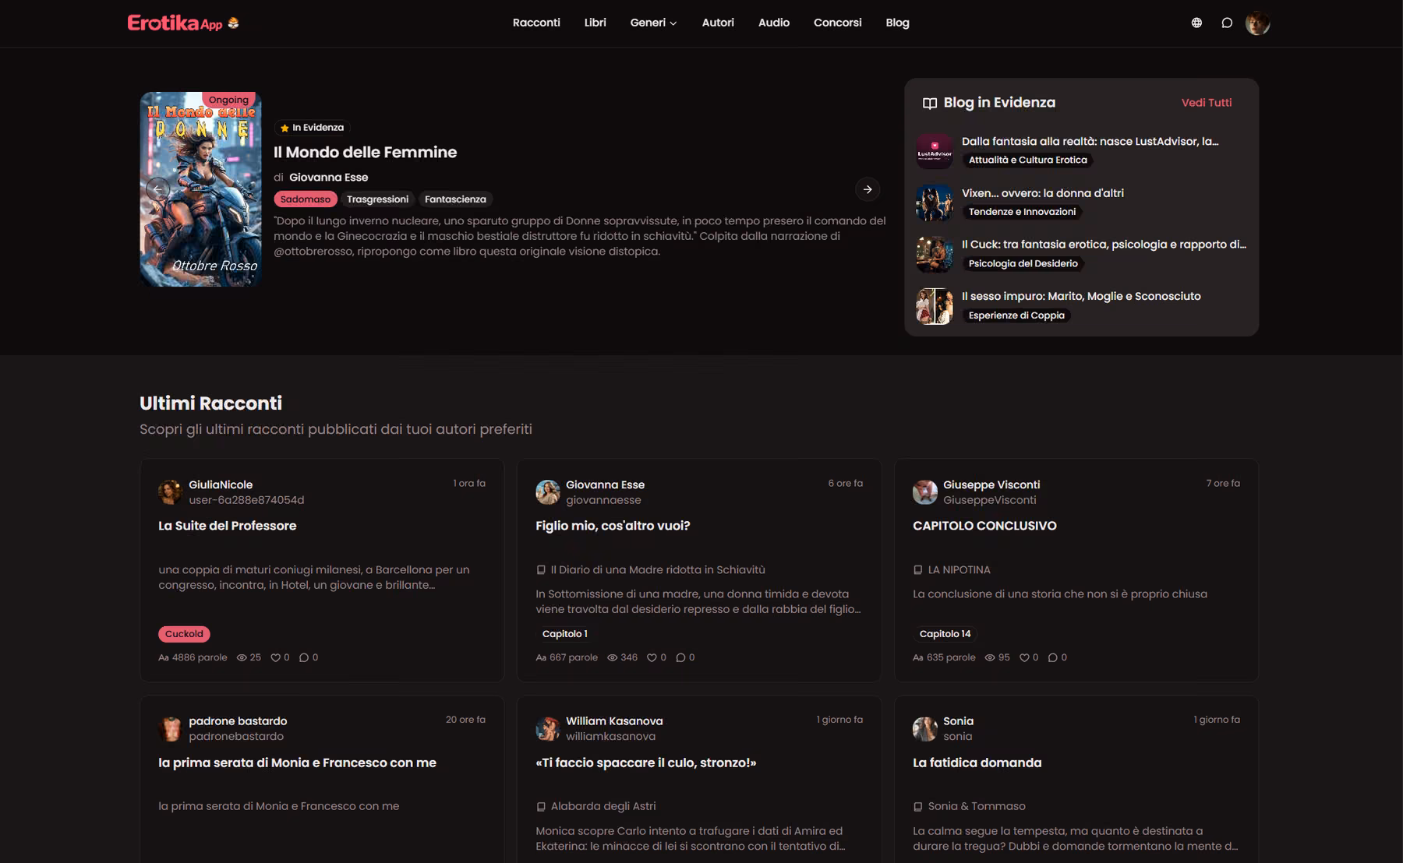Open story Figlio mio, cos'altro vuoi?
The image size is (1403, 863).
613,526
